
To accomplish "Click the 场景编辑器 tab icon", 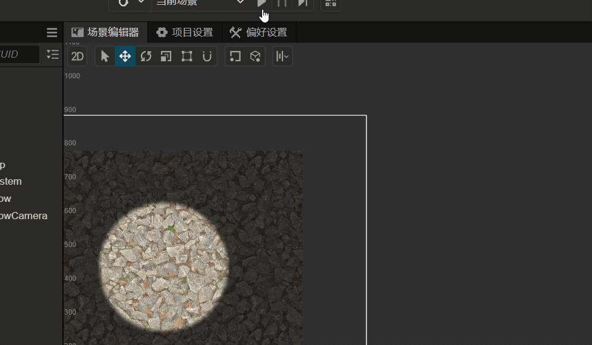I will pos(77,33).
